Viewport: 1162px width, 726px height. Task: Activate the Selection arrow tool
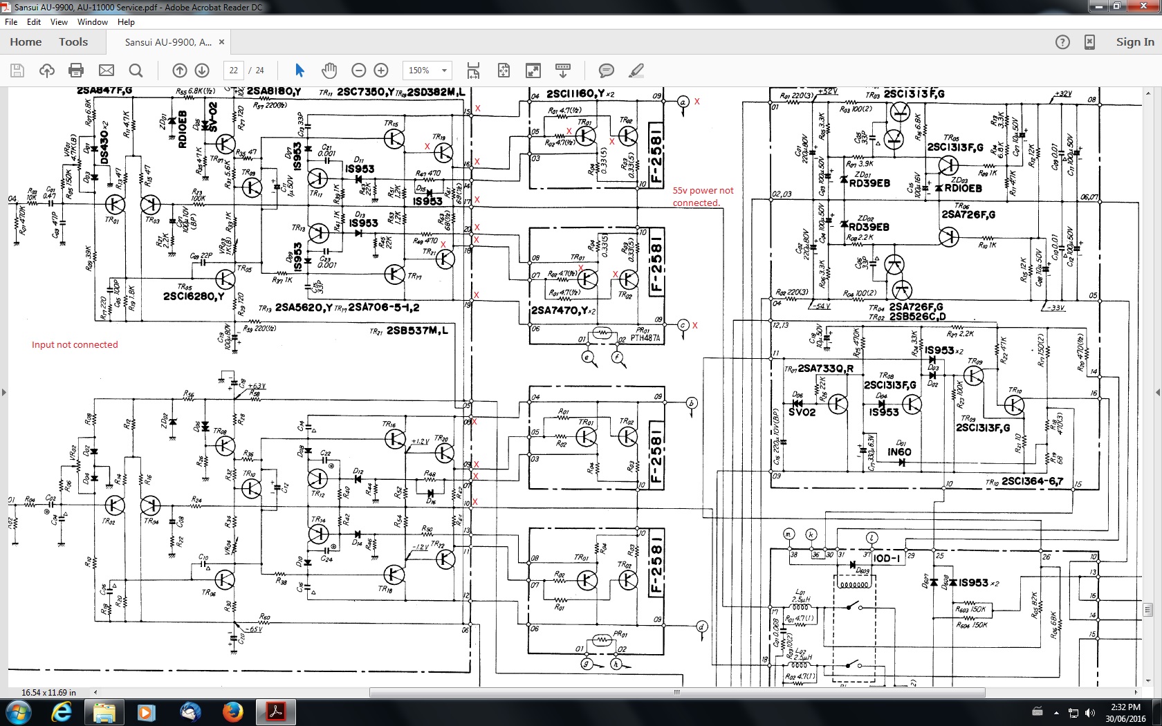(x=299, y=71)
